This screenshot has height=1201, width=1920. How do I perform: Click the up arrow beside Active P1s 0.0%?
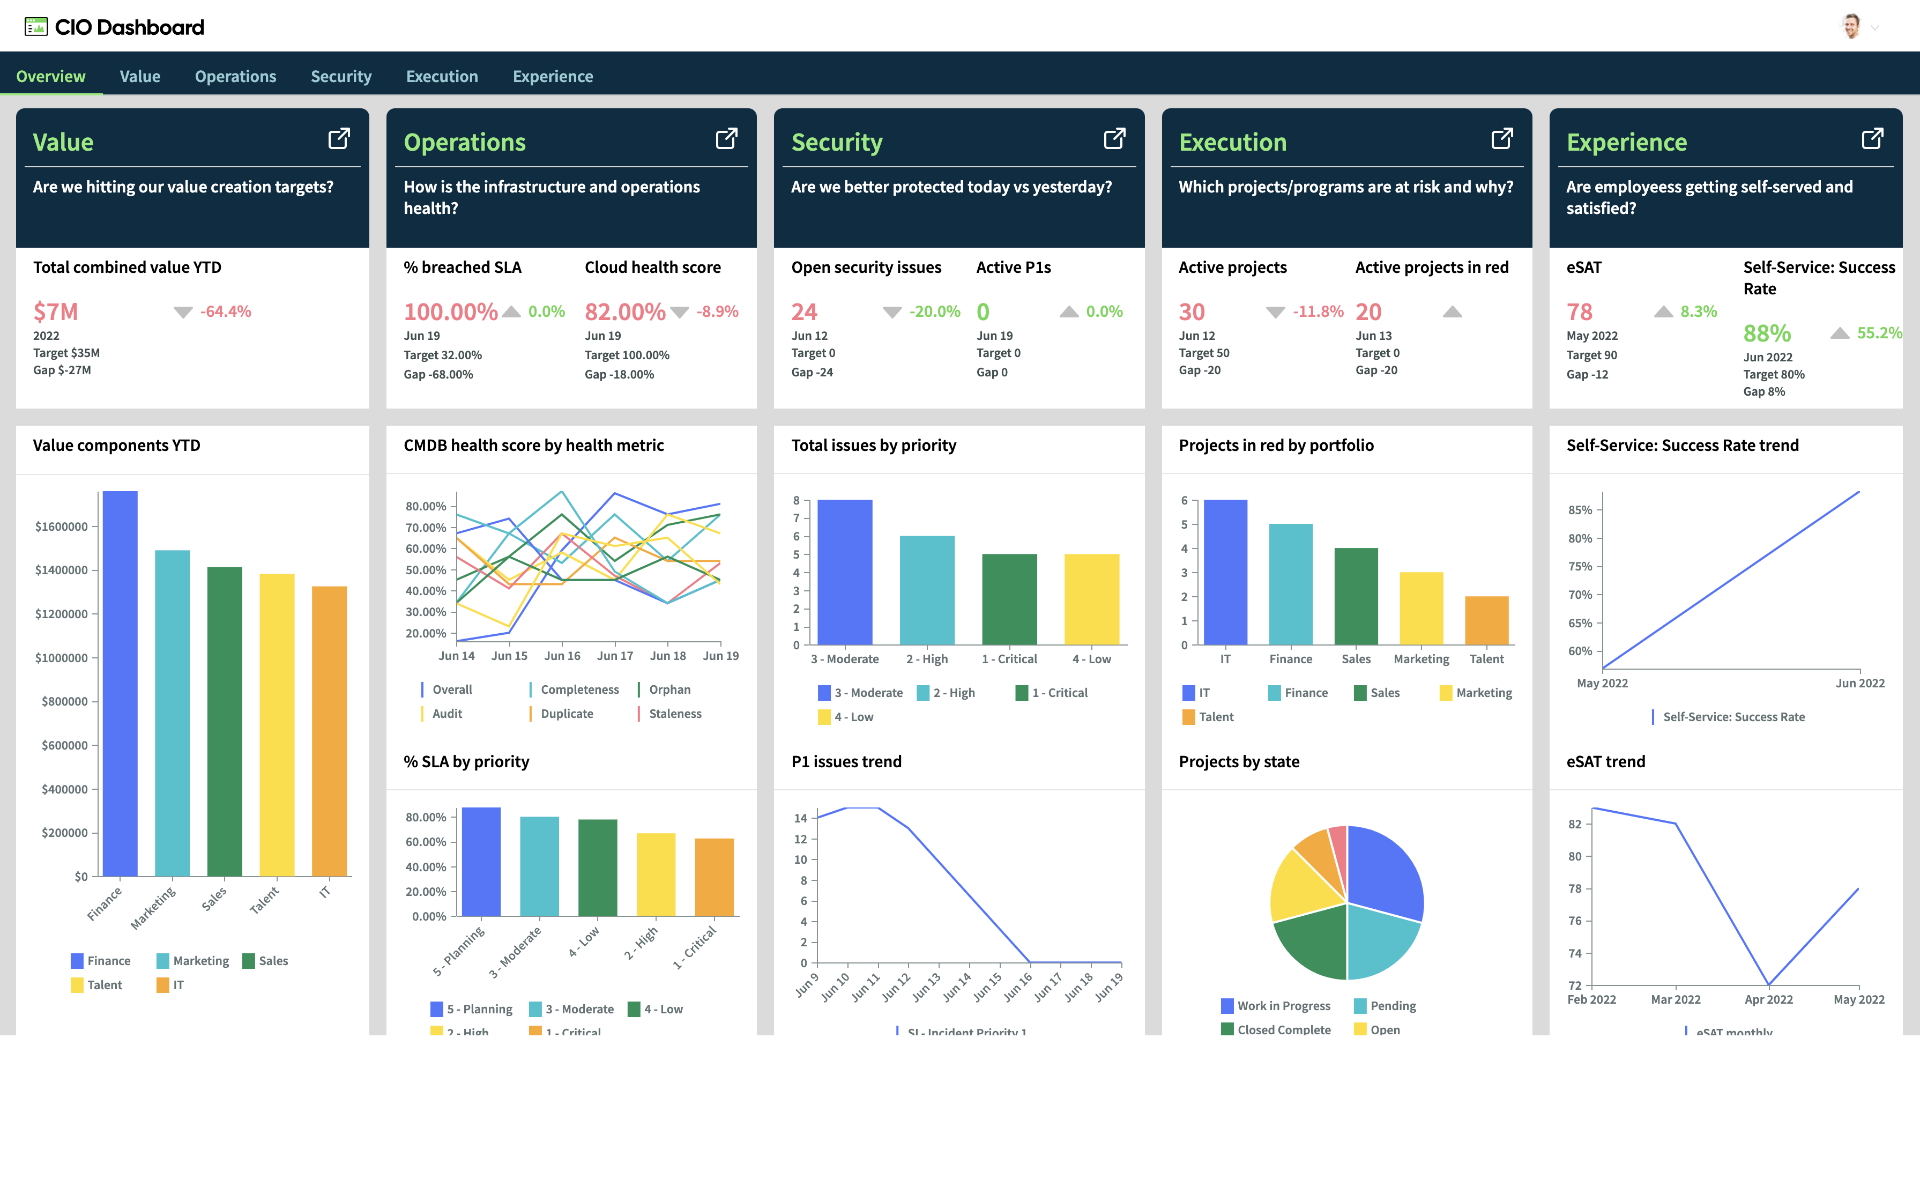(1069, 312)
